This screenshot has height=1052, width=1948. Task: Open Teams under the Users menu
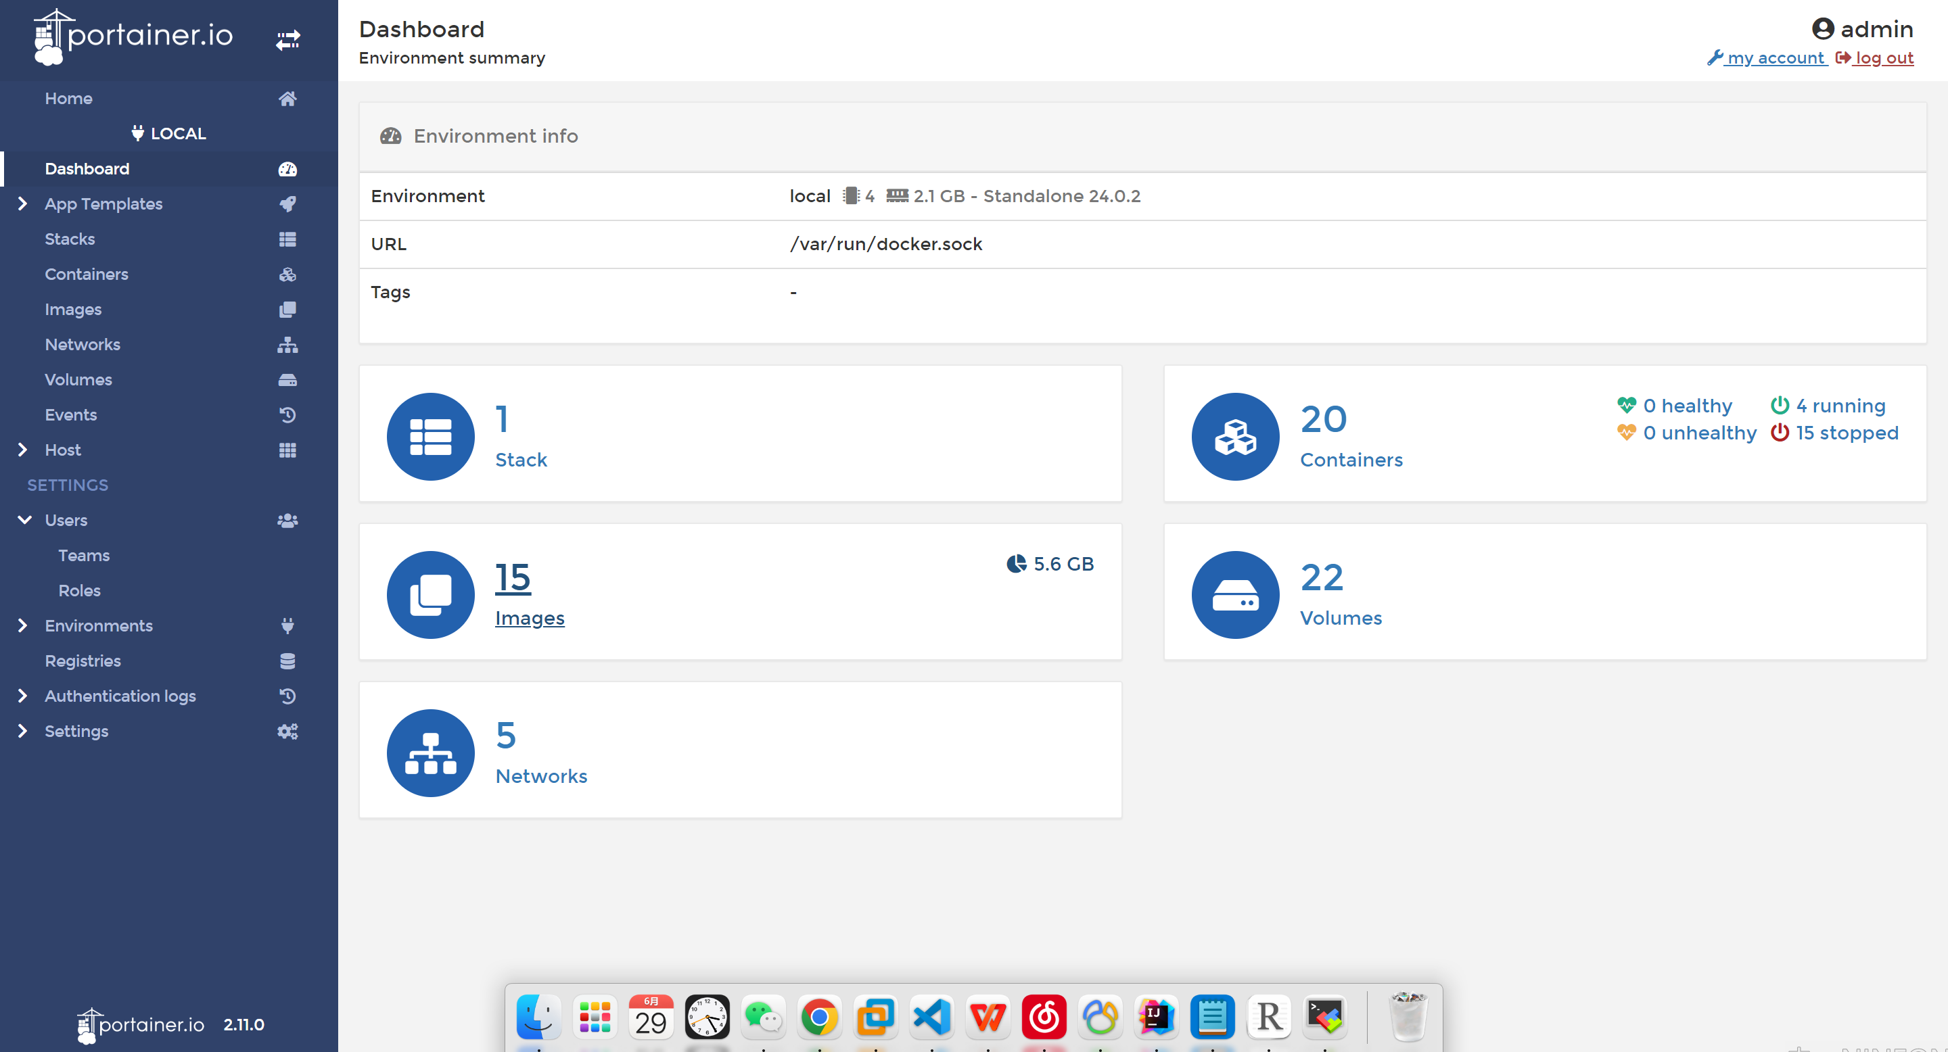pyautogui.click(x=84, y=556)
